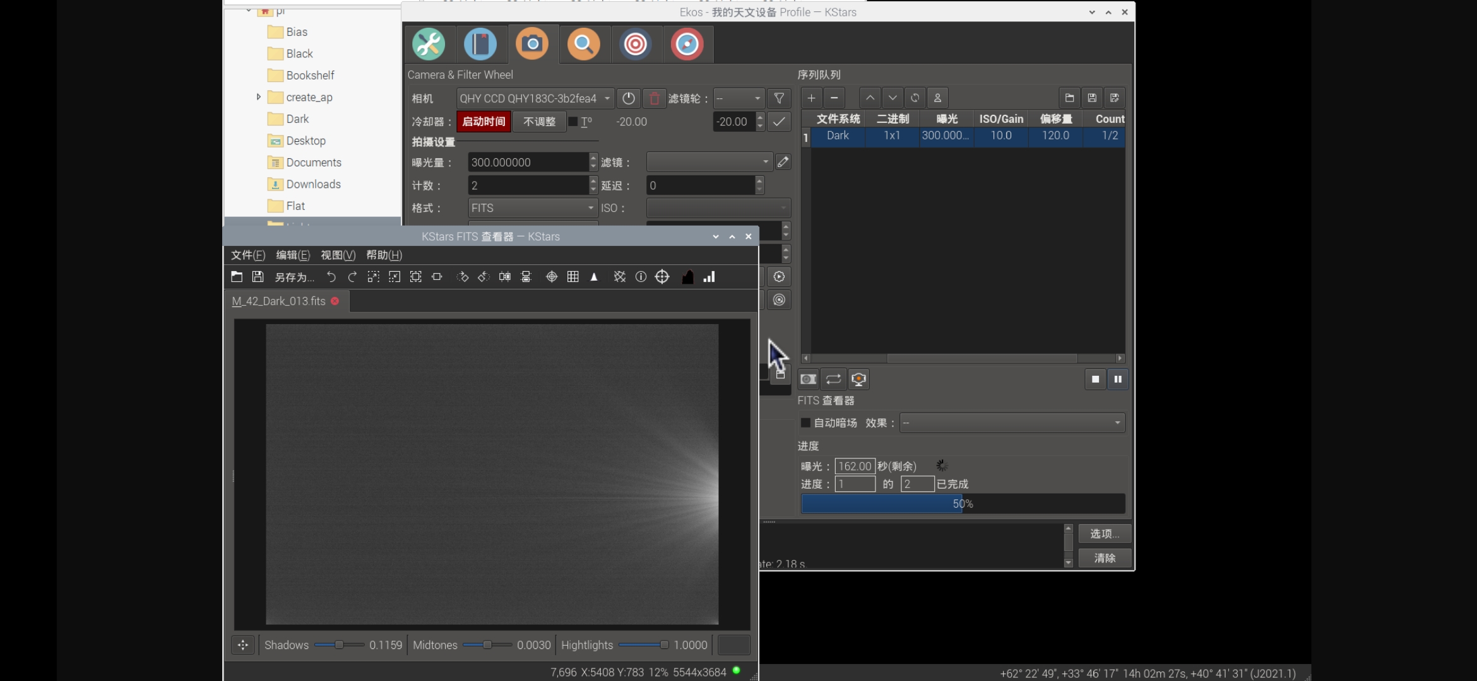Toggle mark stars in FITS viewer
This screenshot has width=1477, height=681.
[x=594, y=277]
